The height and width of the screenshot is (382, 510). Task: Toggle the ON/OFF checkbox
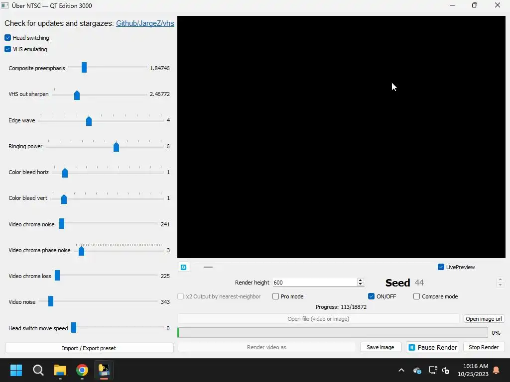[x=371, y=296]
